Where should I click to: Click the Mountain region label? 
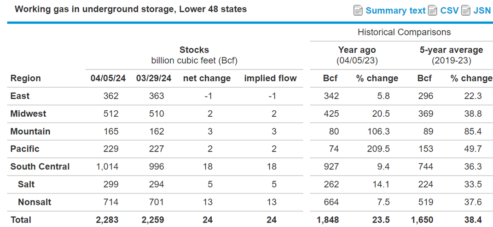tap(30, 131)
